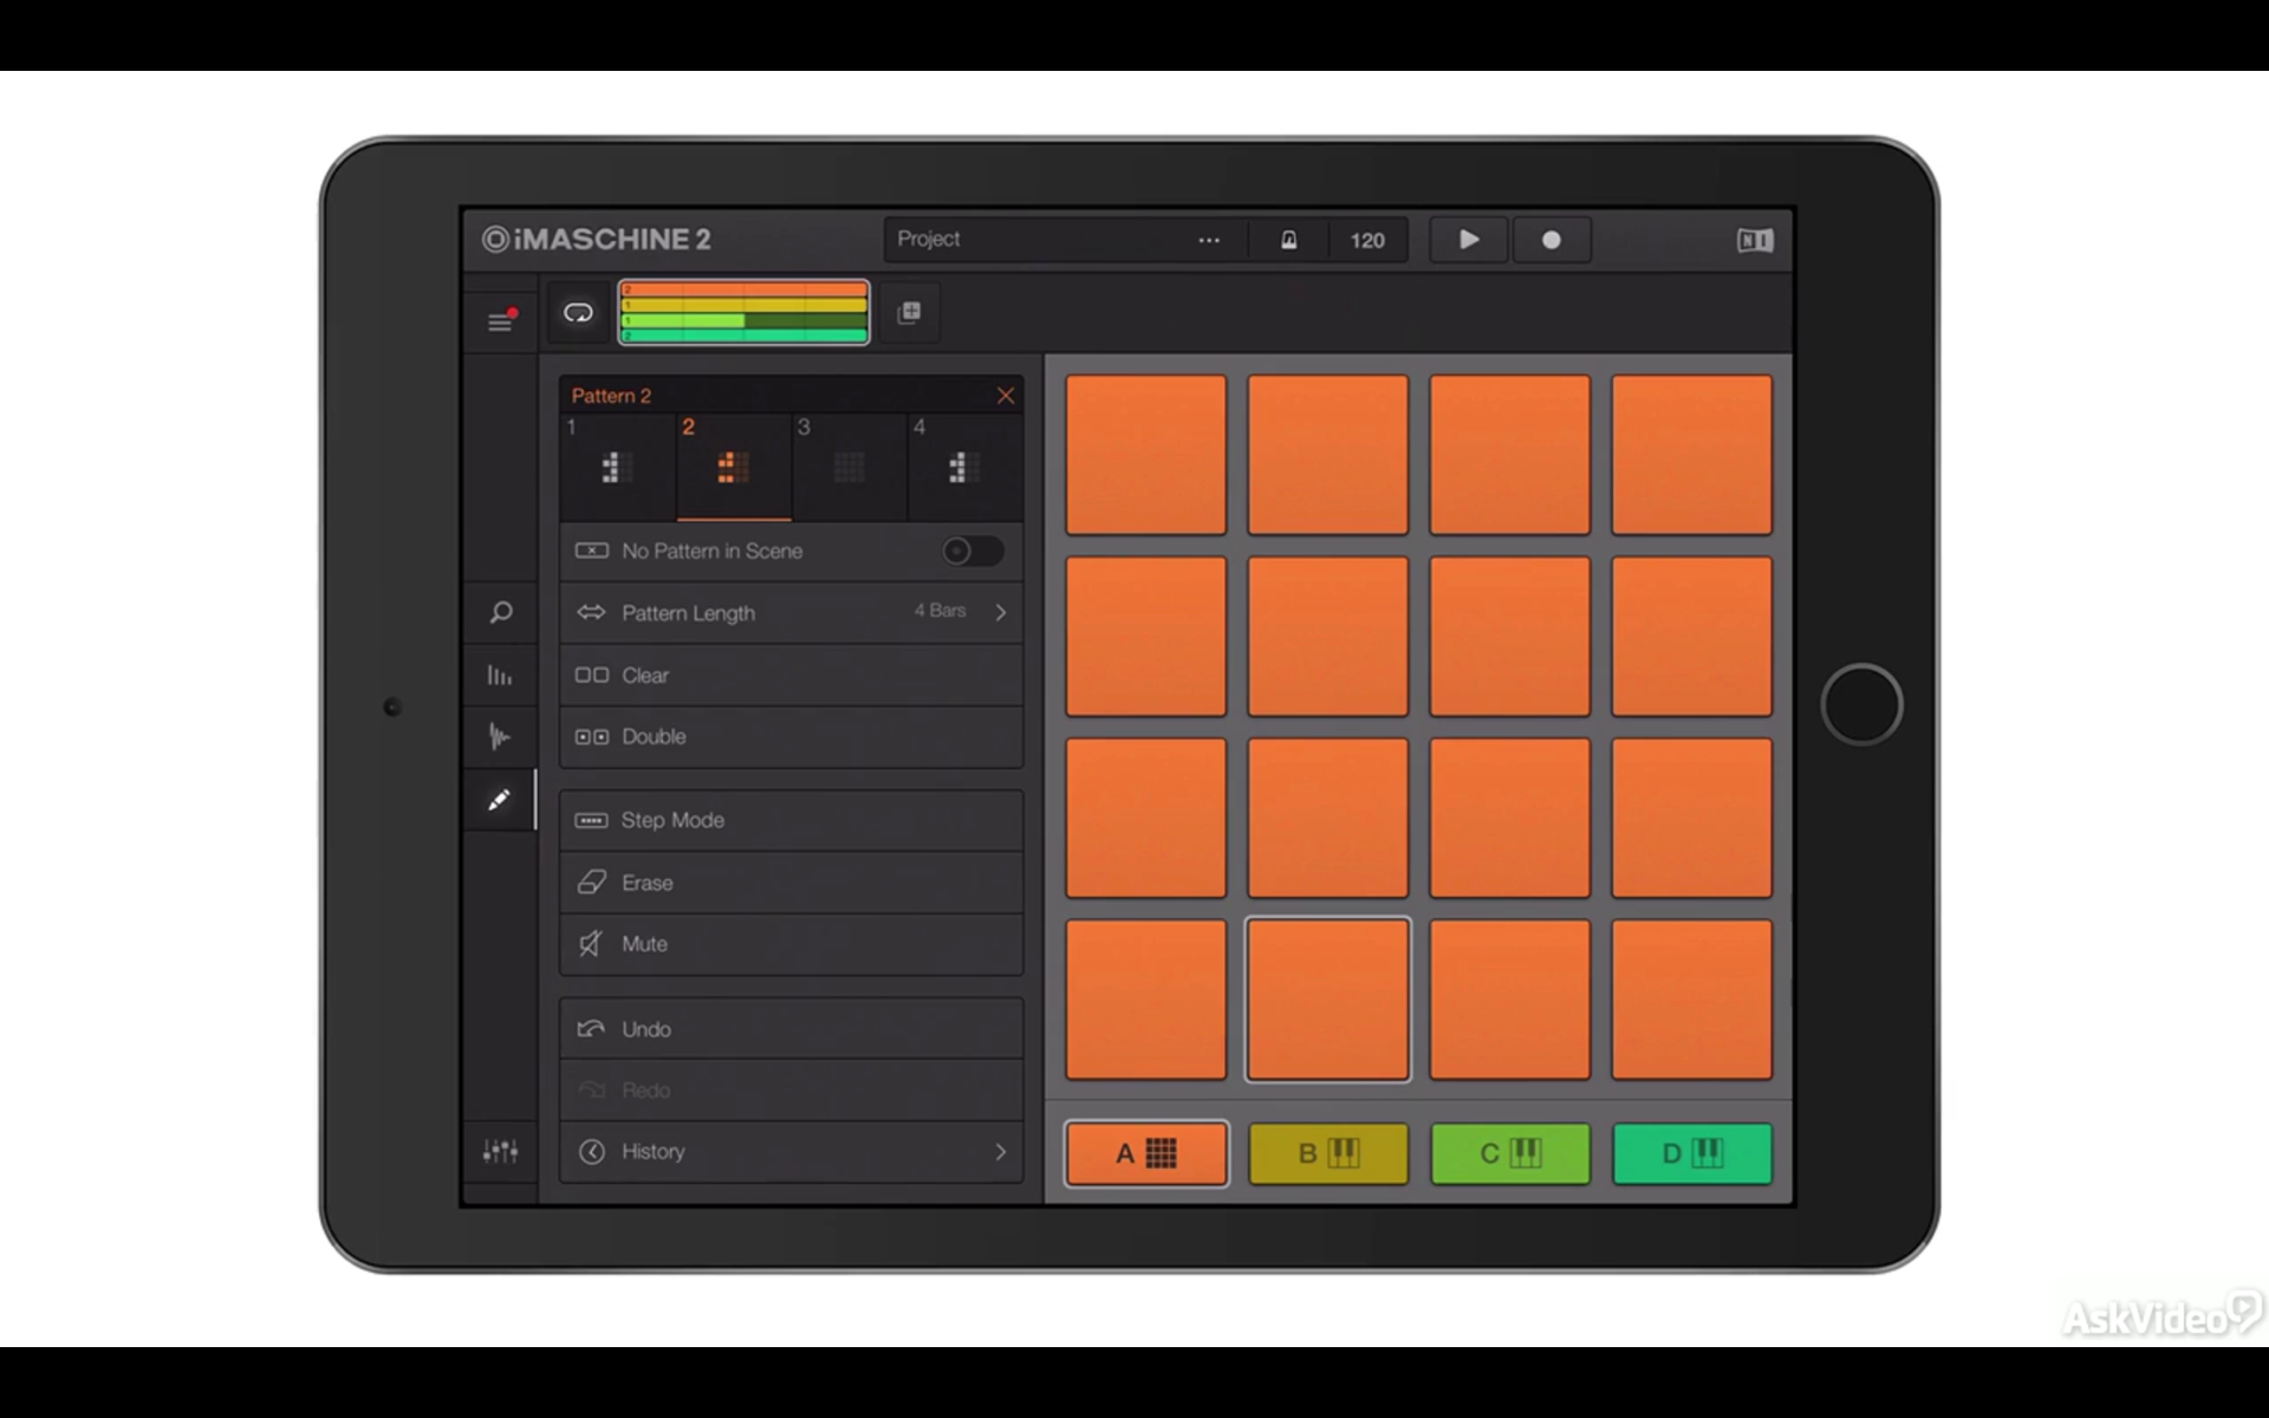The width and height of the screenshot is (2269, 1418).
Task: Click the waveform sampling icon
Action: [x=499, y=736]
